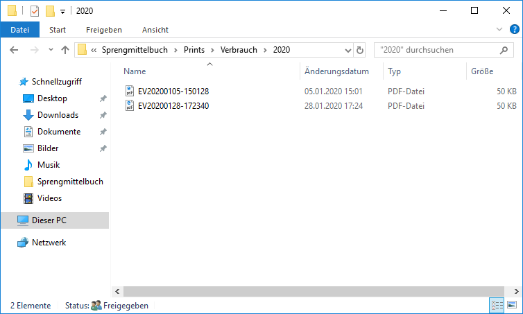Expand the address bar history dropdown
523x314 pixels.
tap(348, 51)
